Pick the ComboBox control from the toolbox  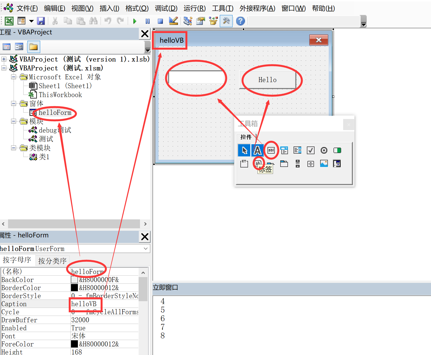pos(284,150)
